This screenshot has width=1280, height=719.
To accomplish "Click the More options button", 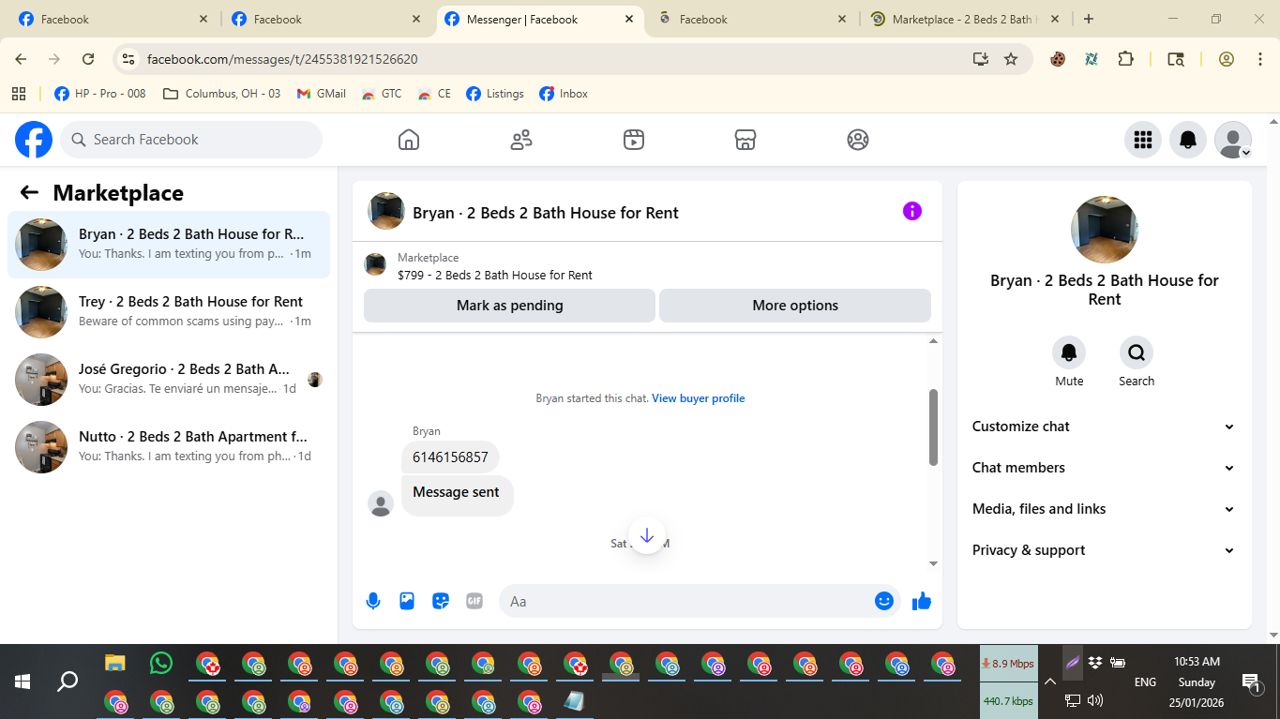I will click(x=795, y=306).
